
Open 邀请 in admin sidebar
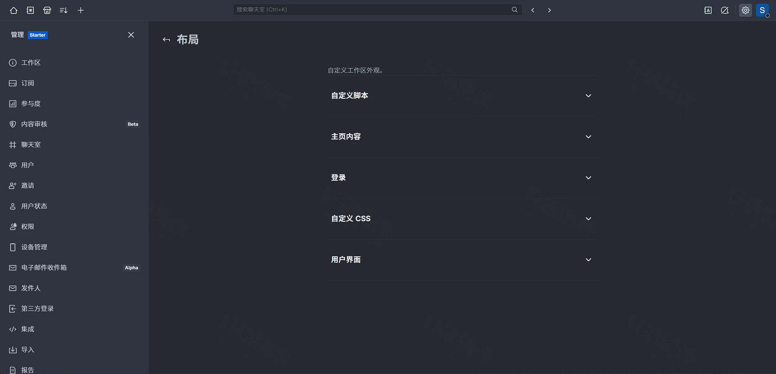coord(74,186)
